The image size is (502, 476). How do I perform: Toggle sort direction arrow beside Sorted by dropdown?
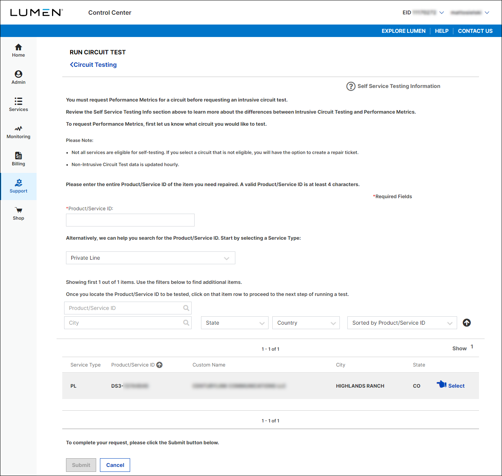click(x=467, y=323)
